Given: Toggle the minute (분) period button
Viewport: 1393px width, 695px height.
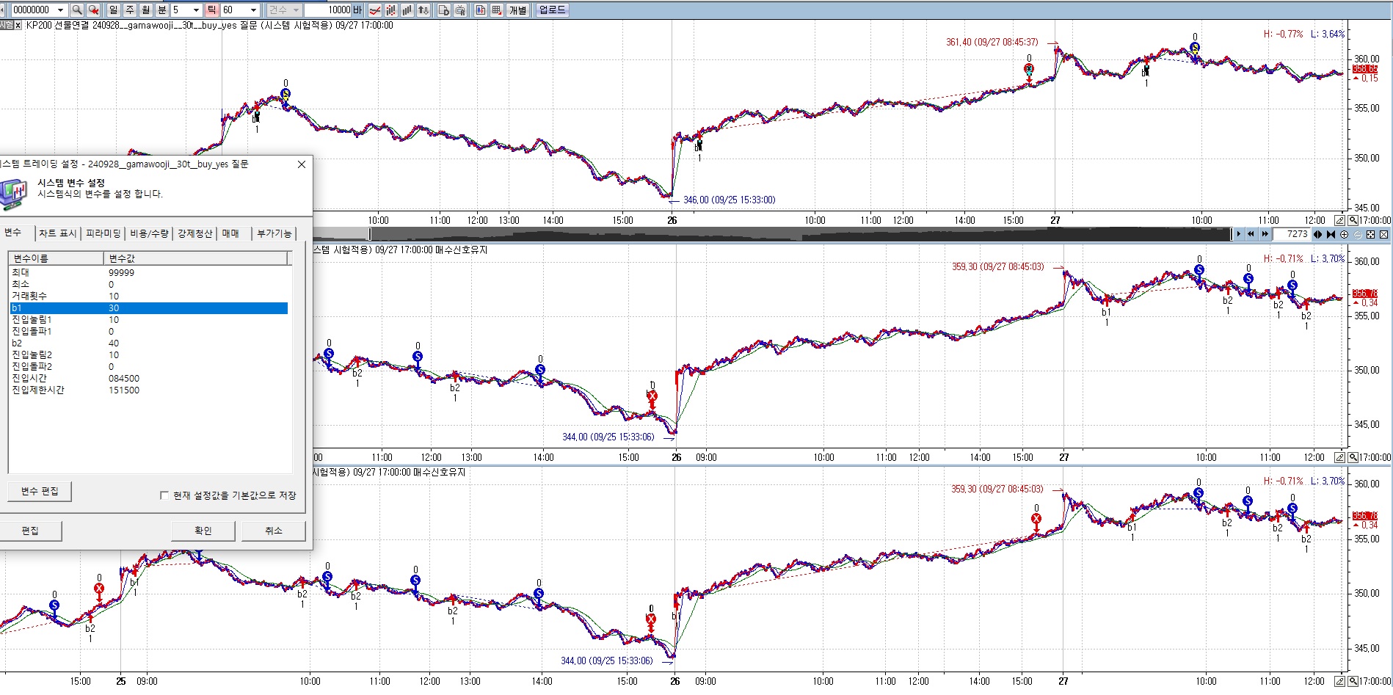Looking at the screenshot, I should [x=162, y=10].
